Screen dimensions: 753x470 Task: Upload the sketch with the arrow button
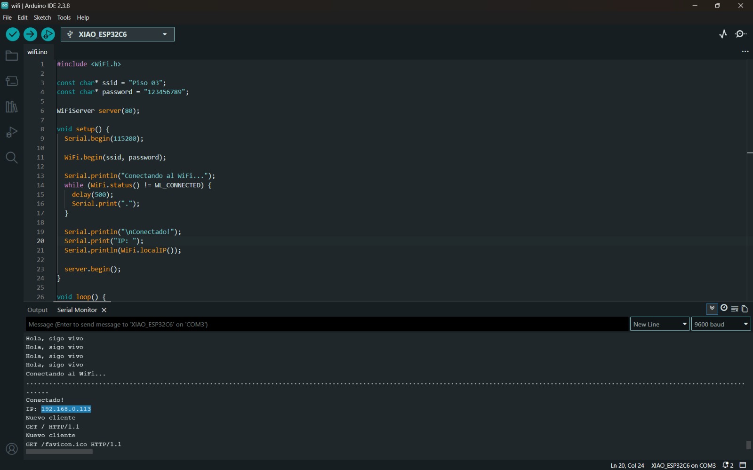click(x=30, y=34)
